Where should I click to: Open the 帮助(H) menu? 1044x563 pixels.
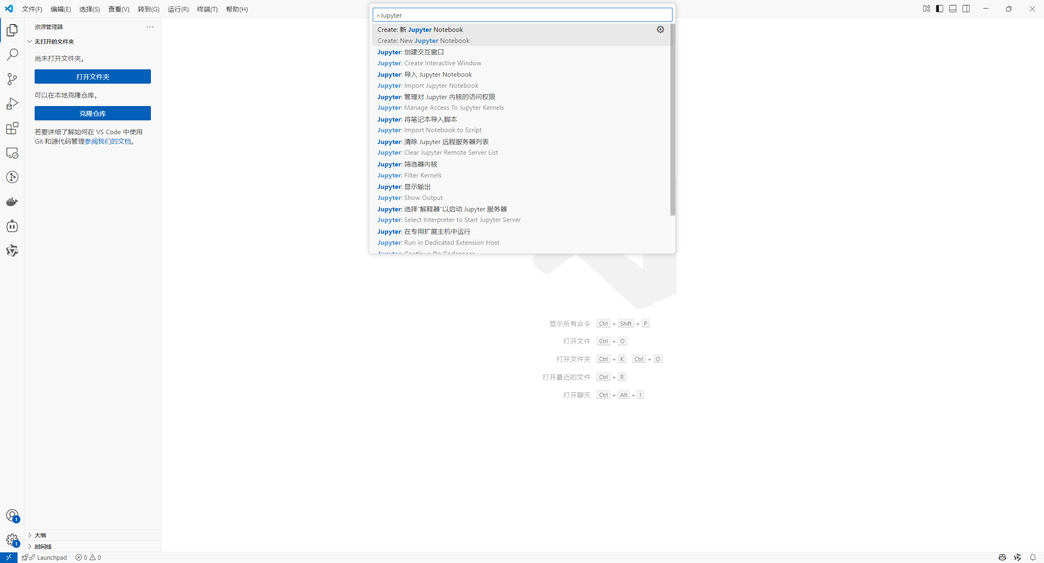coord(237,9)
